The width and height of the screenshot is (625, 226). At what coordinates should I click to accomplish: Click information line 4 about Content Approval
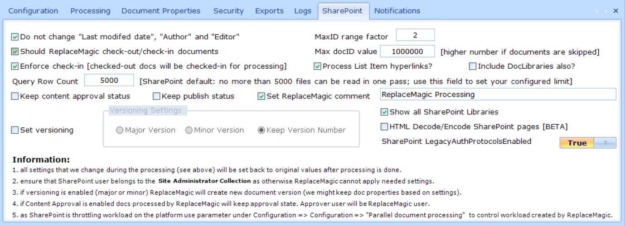pyautogui.click(x=221, y=203)
